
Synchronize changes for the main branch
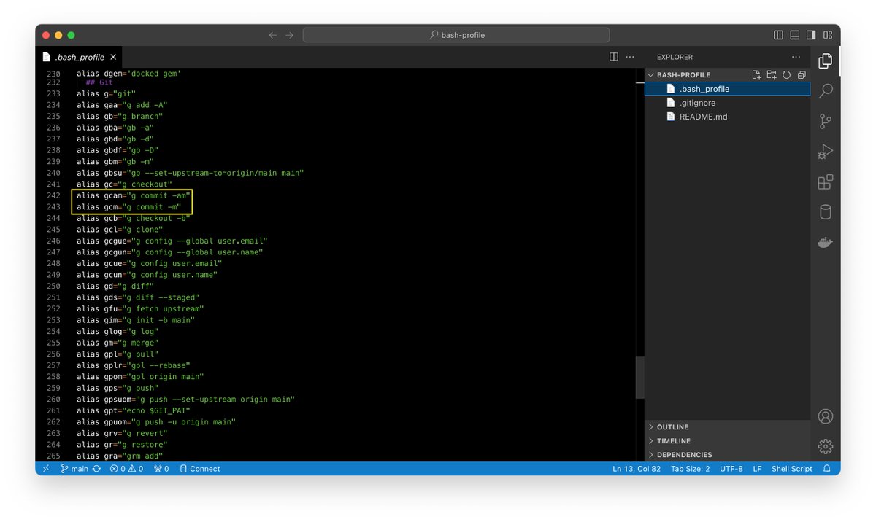click(x=96, y=469)
